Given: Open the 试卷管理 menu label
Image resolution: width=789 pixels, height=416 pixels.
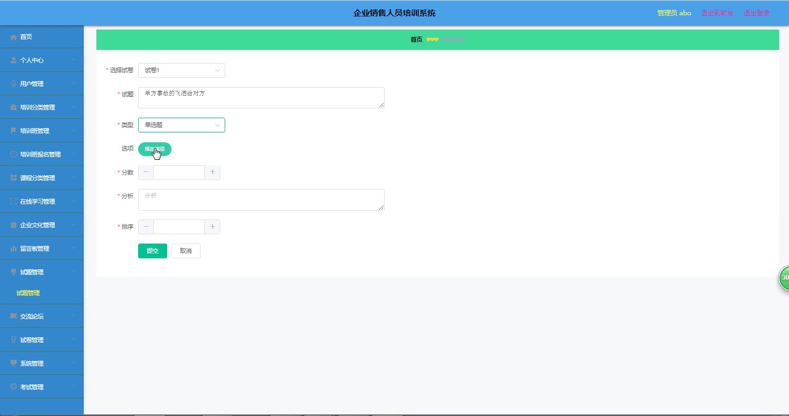Looking at the screenshot, I should pyautogui.click(x=32, y=340).
